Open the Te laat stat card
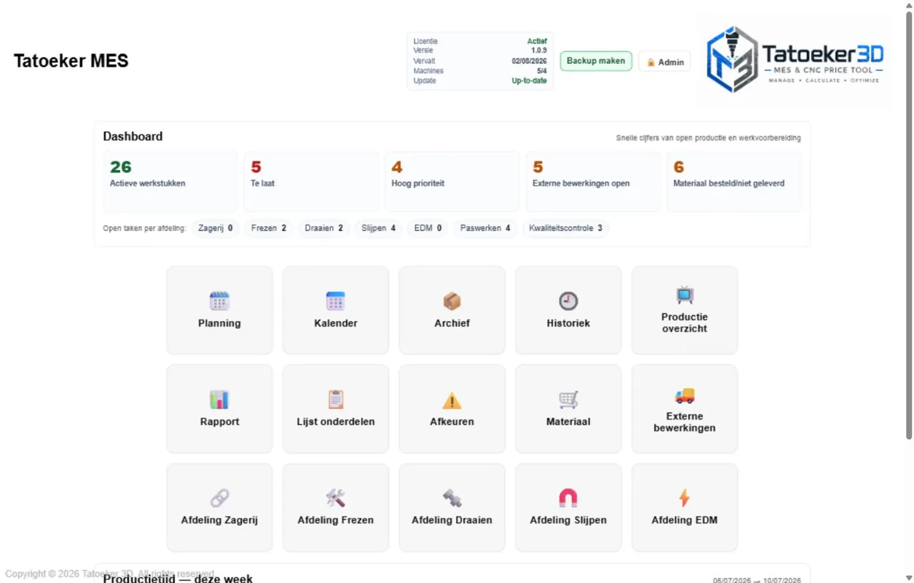Image resolution: width=914 pixels, height=583 pixels. point(311,181)
